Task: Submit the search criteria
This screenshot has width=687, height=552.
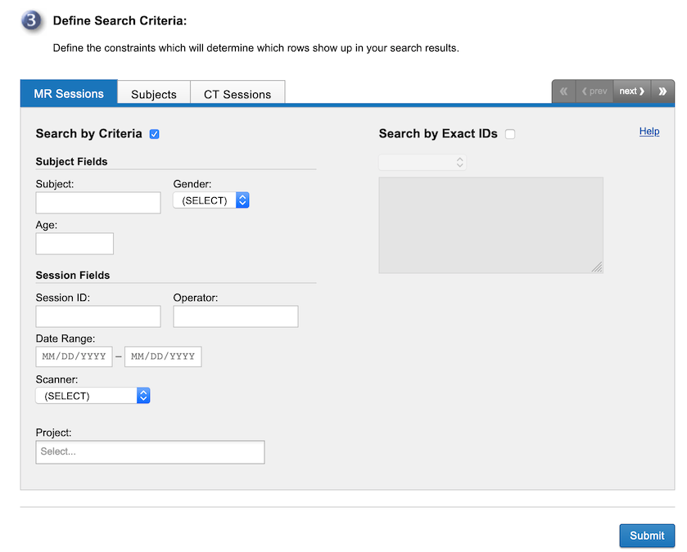Action: [647, 536]
